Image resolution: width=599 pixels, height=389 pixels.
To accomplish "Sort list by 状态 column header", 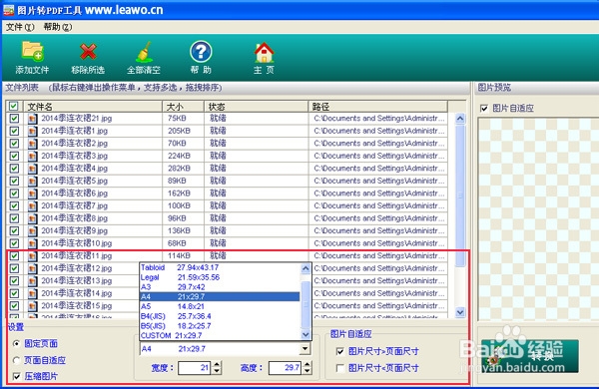I will coord(257,106).
